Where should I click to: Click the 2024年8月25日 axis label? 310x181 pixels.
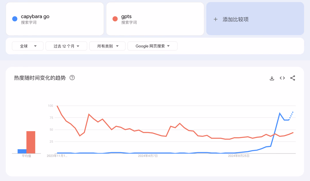click(x=239, y=156)
